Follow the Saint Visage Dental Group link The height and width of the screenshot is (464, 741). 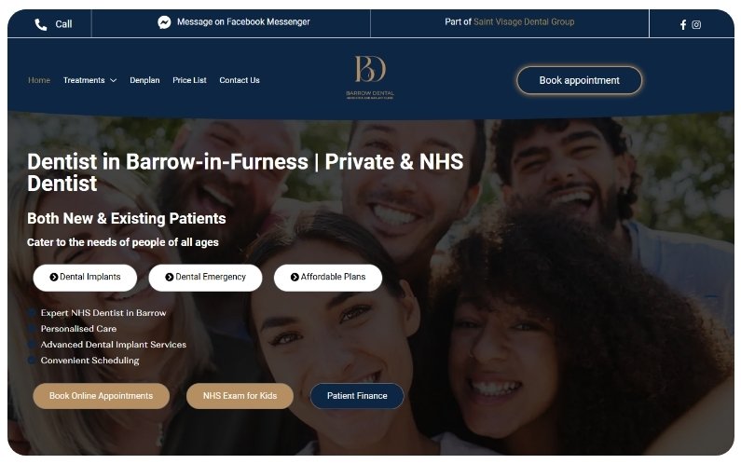pyautogui.click(x=524, y=21)
